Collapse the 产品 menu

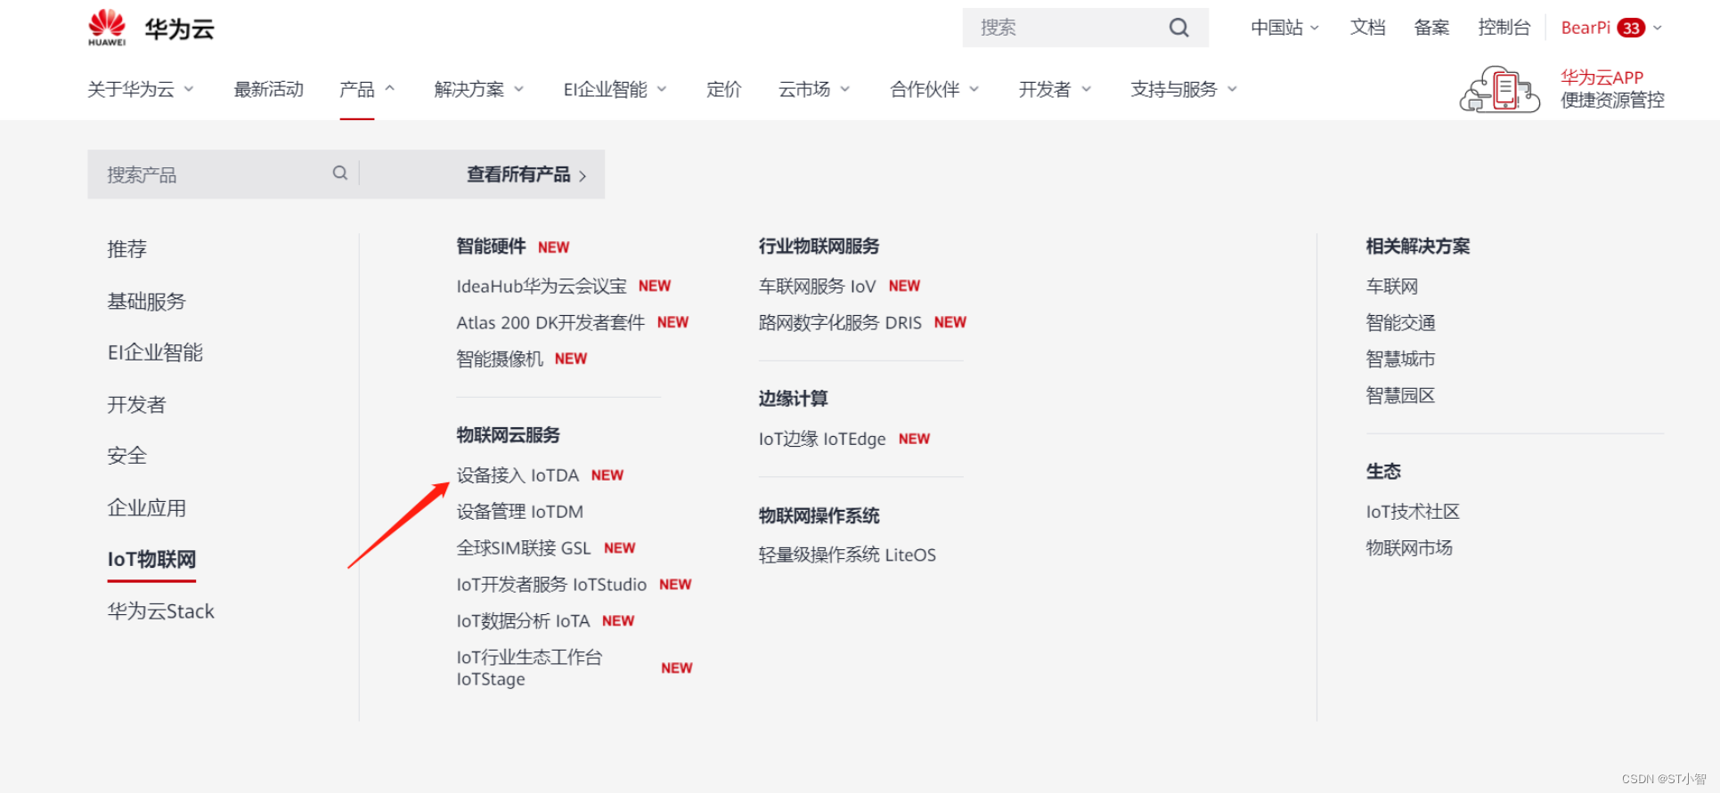pos(367,89)
